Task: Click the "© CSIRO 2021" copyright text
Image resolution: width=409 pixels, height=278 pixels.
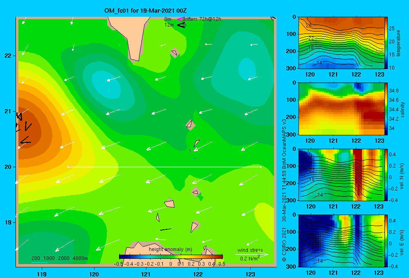Action: (284, 244)
